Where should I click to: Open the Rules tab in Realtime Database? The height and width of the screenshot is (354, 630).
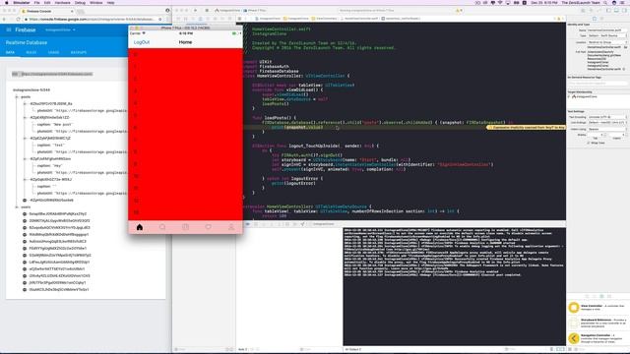31,52
